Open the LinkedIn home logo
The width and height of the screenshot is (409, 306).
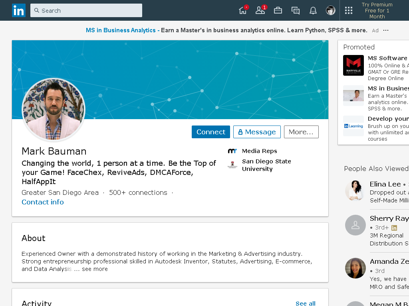click(19, 10)
